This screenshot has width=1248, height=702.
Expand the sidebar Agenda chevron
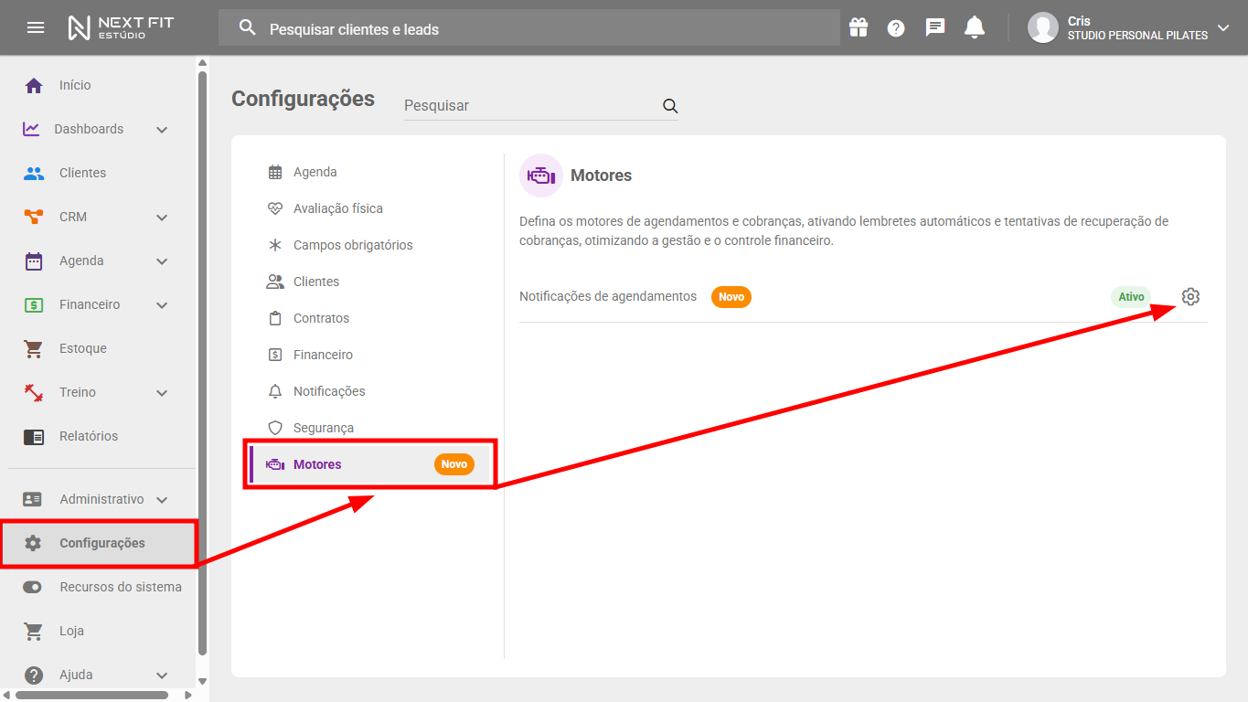point(162,261)
